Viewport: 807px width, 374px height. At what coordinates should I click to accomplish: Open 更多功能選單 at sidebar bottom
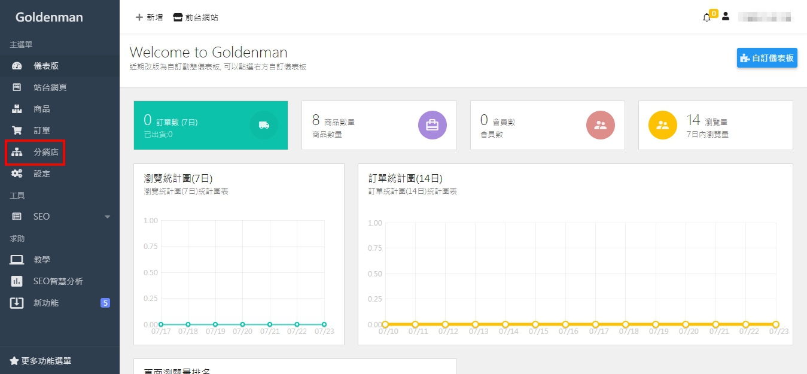coord(41,361)
